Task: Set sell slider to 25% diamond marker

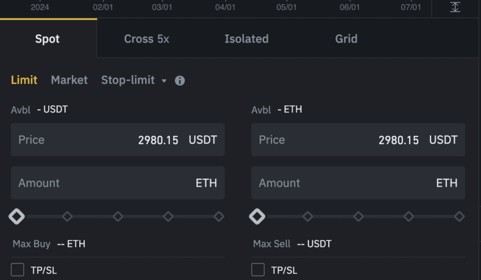Action: (308, 217)
